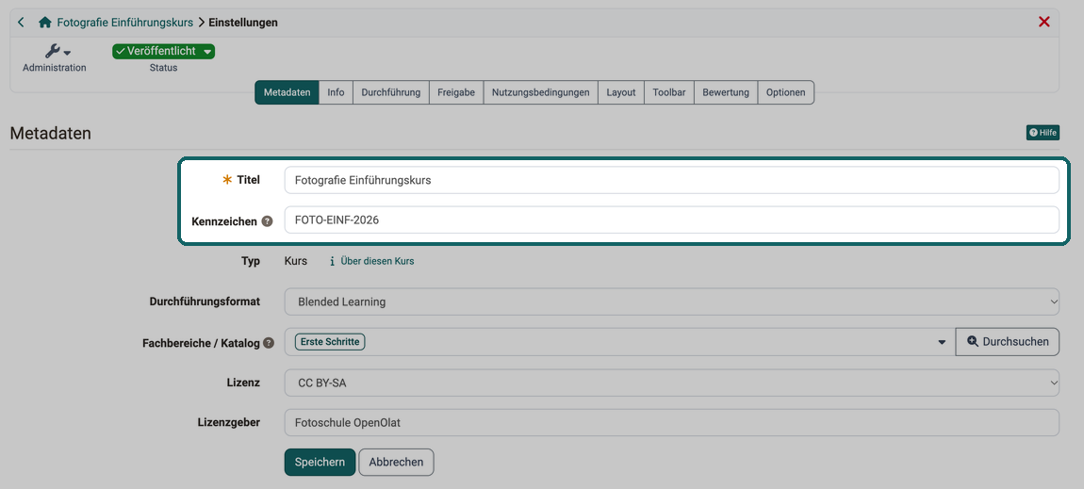Select the Bewertung tab

point(725,92)
